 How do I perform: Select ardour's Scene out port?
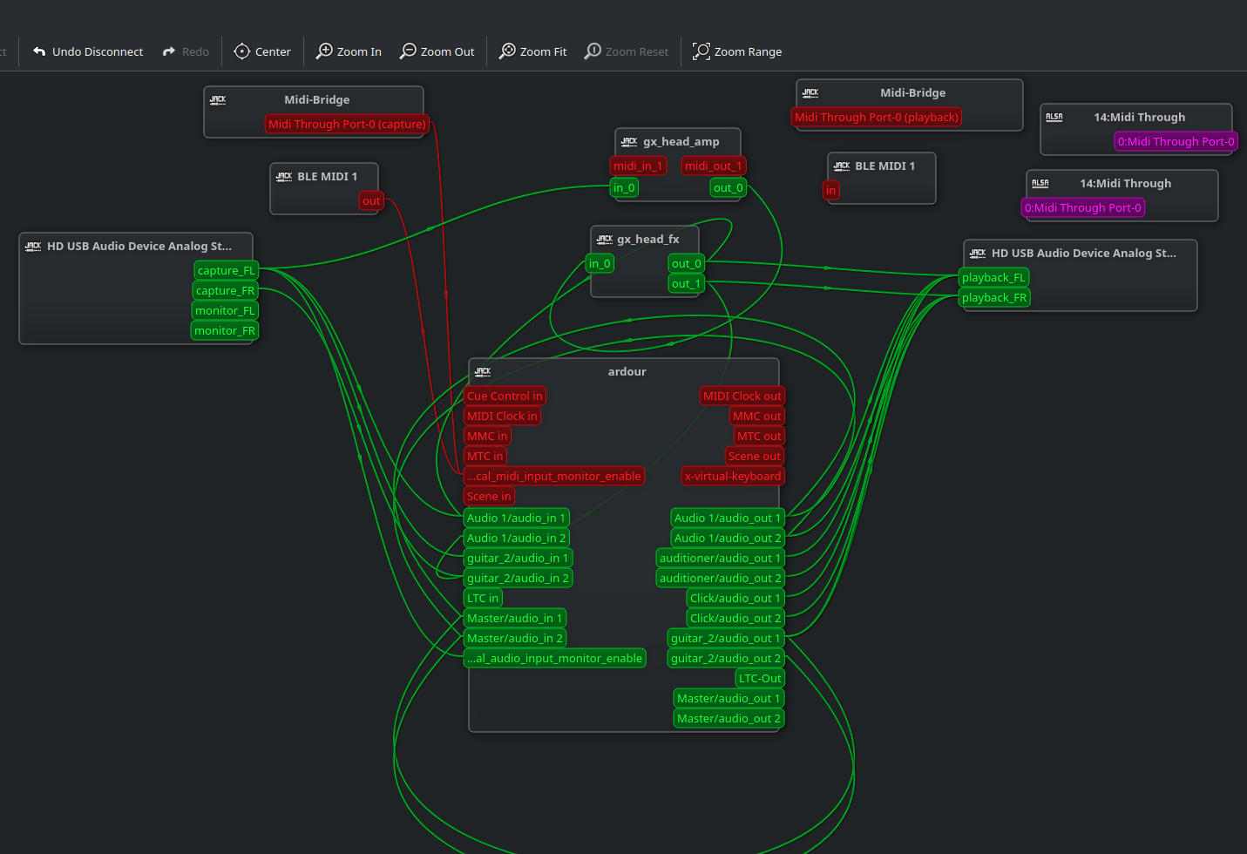(x=755, y=456)
